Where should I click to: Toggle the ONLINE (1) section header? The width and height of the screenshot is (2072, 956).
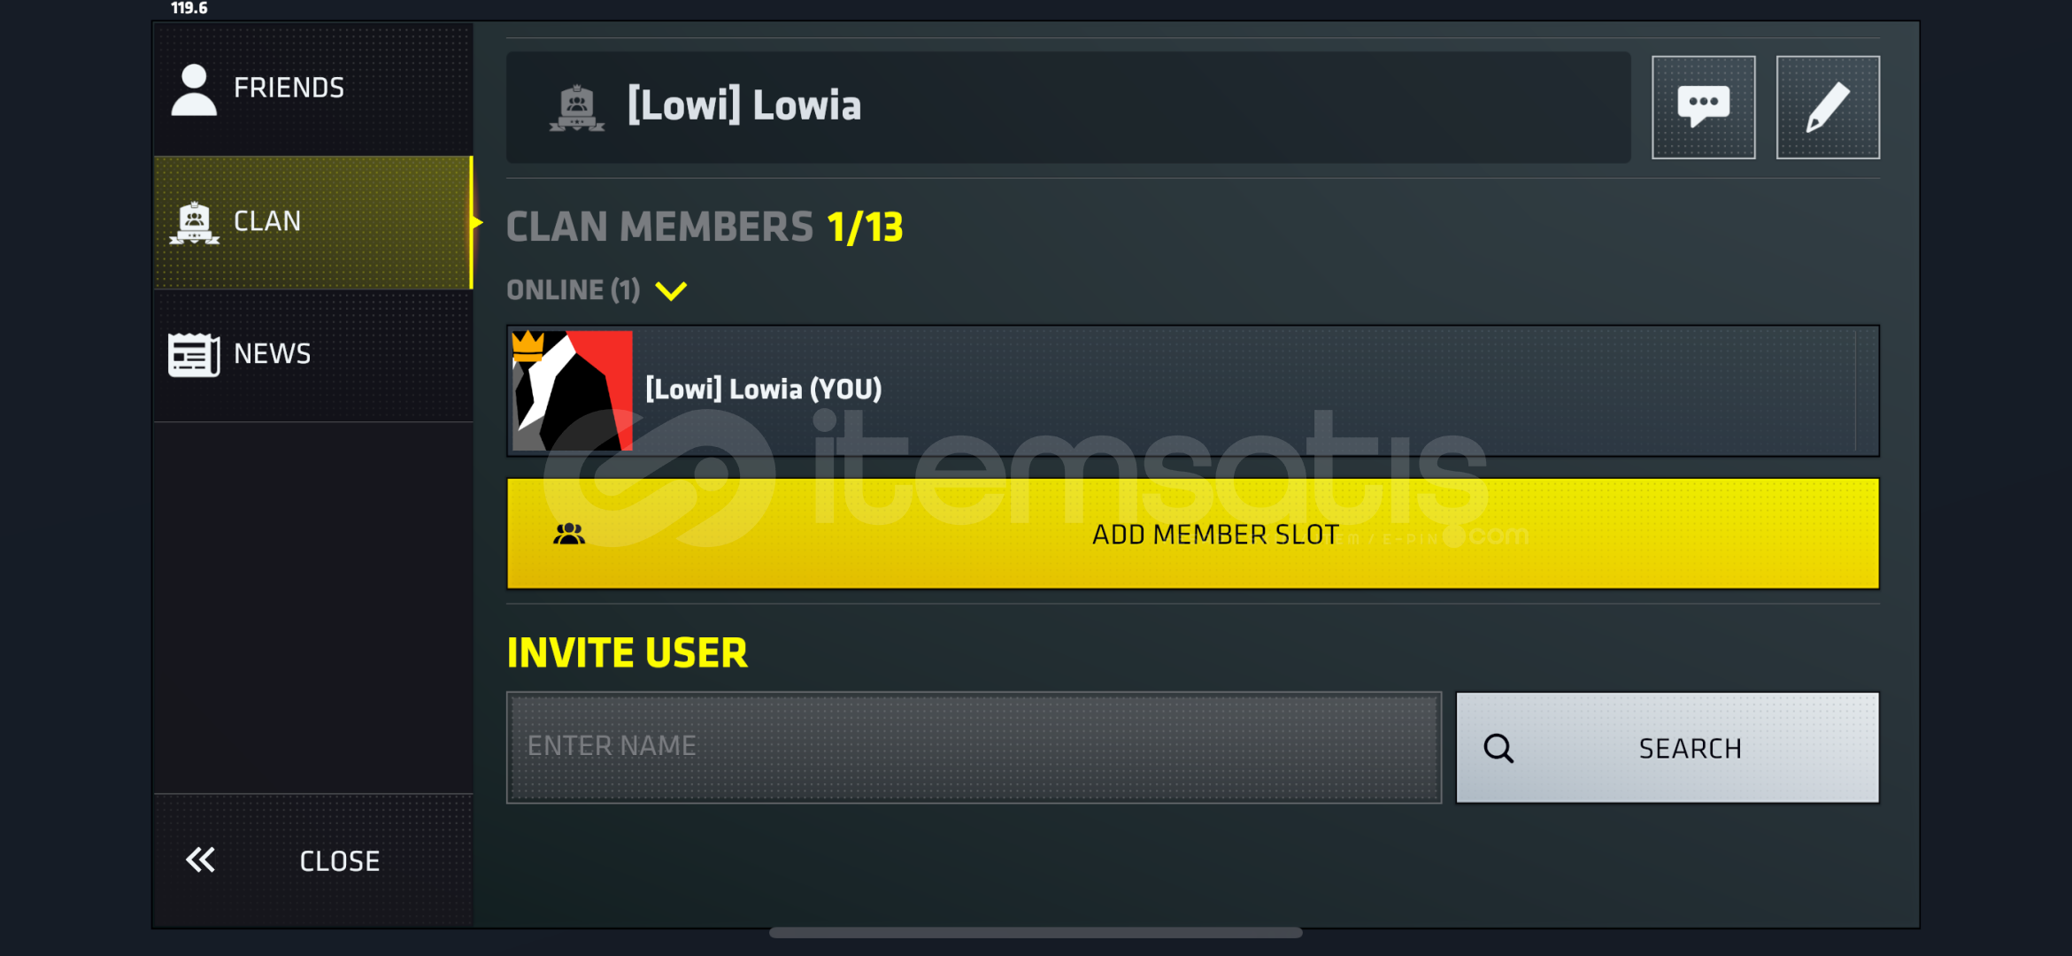coord(573,290)
